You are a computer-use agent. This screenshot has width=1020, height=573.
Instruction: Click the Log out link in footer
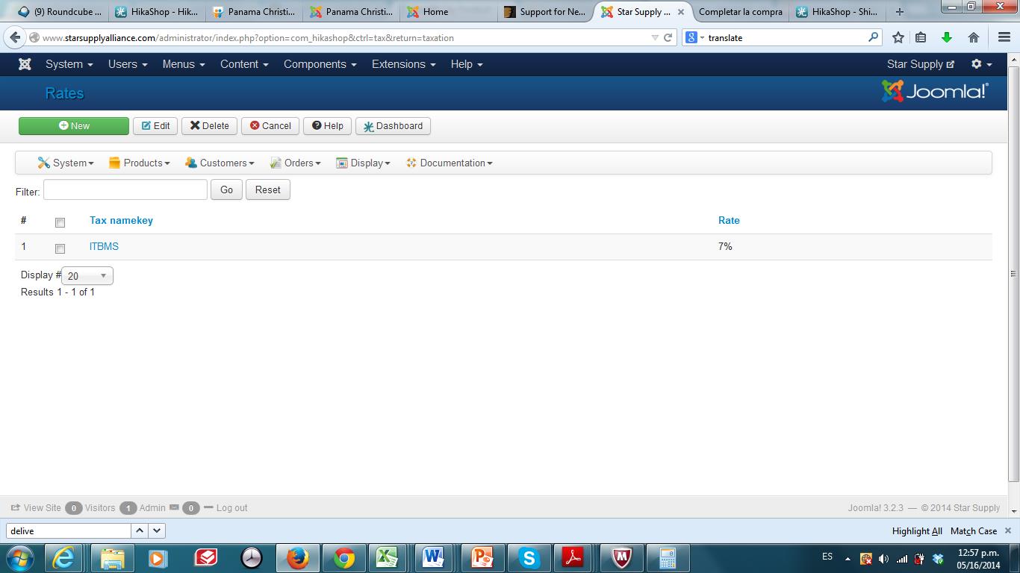click(231, 508)
